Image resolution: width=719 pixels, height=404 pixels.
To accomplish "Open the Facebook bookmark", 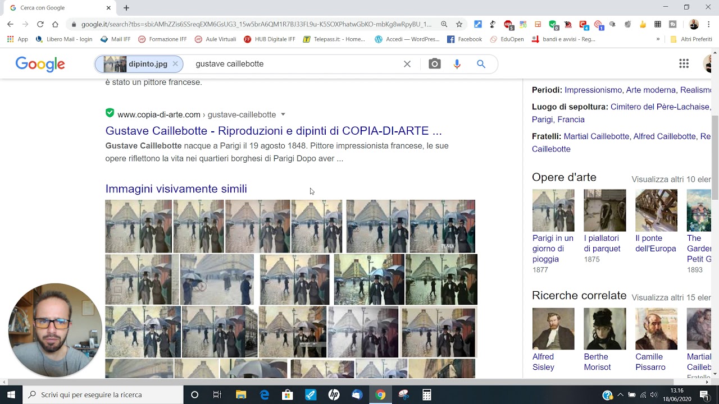I will pos(465,39).
